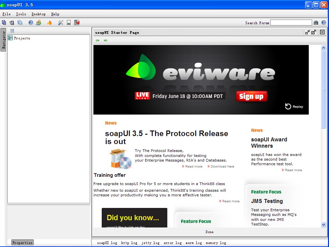Click the soapUI 3.5 Protocol Release headline
Viewport: 329px width, 247px height.
click(166, 137)
